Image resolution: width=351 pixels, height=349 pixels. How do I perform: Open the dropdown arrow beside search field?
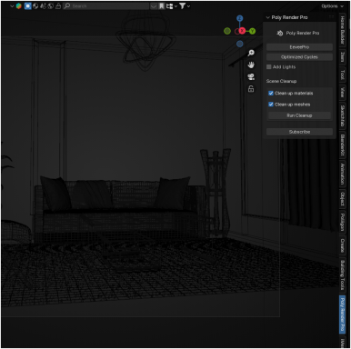tap(154, 6)
